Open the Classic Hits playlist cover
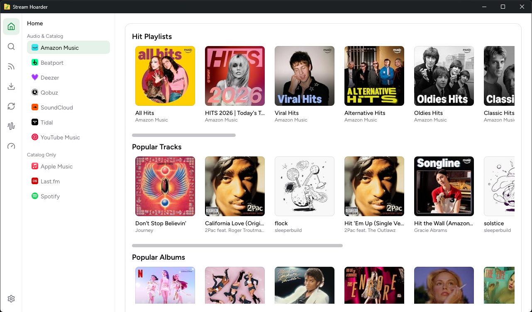 pyautogui.click(x=499, y=76)
